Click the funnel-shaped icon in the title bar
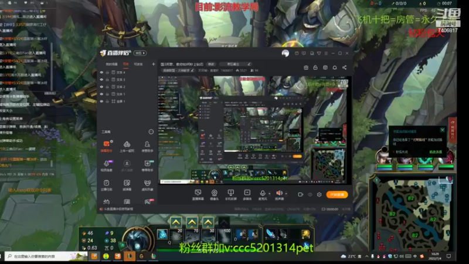 (319, 53)
